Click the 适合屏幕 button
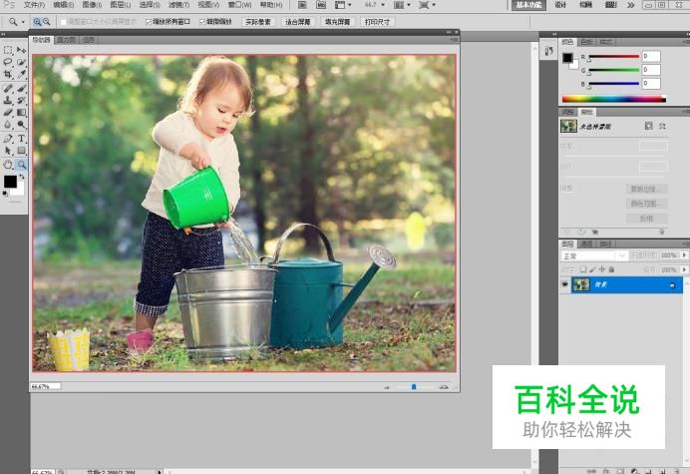The height and width of the screenshot is (474, 690). tap(297, 22)
